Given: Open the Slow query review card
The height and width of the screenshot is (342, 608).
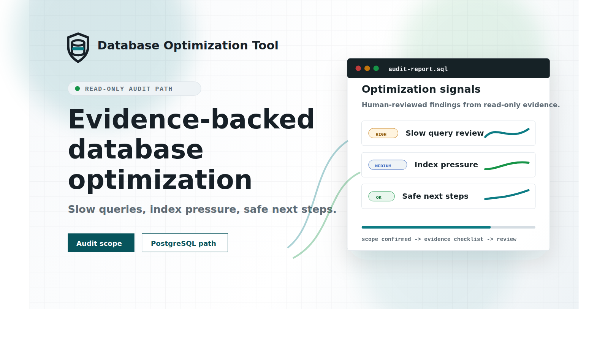Looking at the screenshot, I should click(x=448, y=133).
